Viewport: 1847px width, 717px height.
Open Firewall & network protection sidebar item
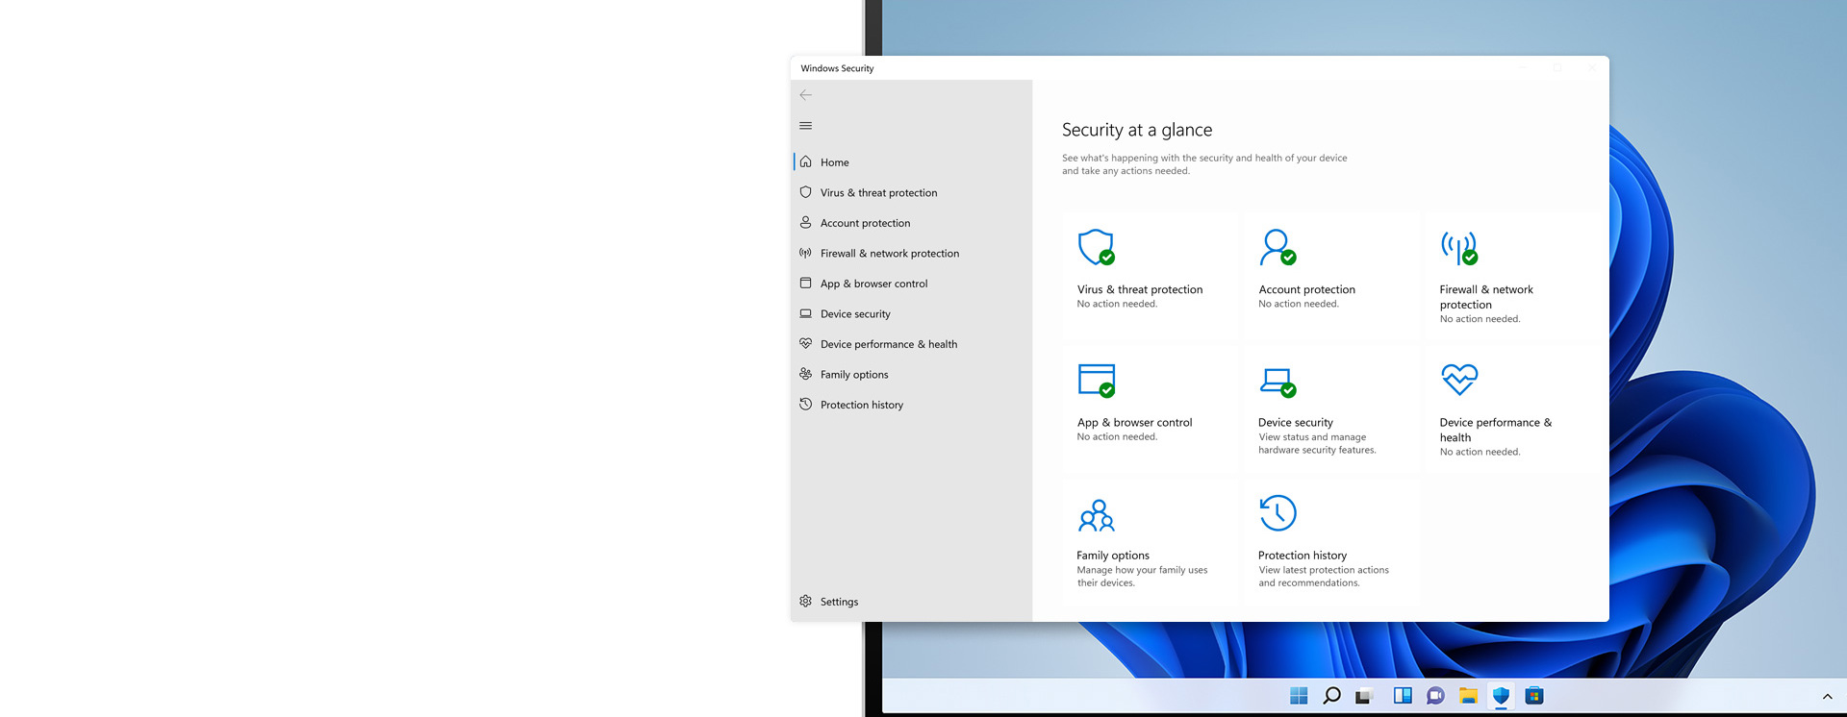tap(889, 254)
